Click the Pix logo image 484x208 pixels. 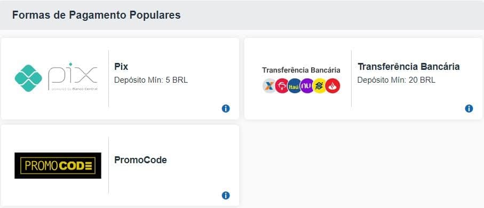pos(56,77)
